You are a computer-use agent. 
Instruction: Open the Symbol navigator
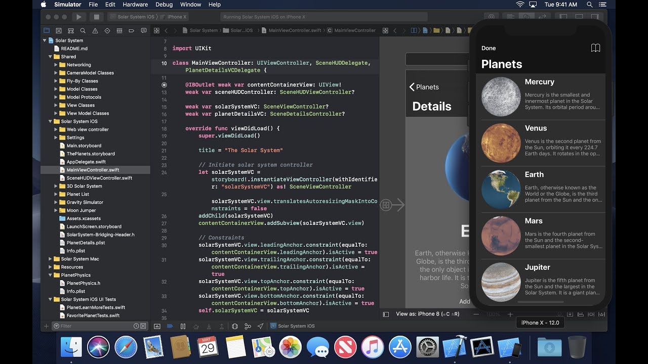[71, 30]
